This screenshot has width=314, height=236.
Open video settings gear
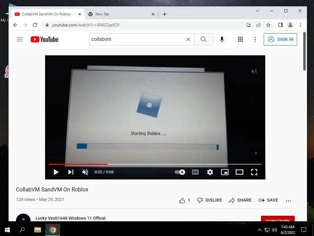tap(210, 172)
